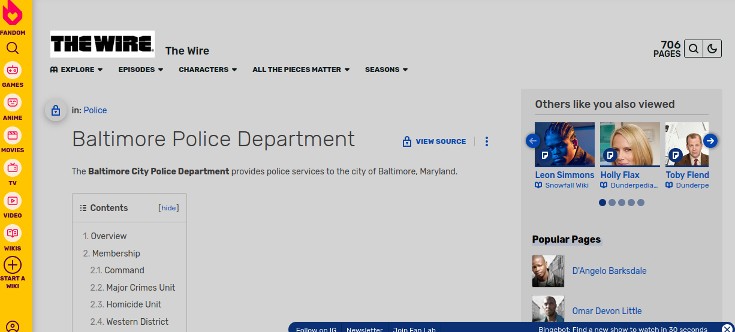
Task: Click Follow on IG in the bottom bar
Action: [x=315, y=329]
